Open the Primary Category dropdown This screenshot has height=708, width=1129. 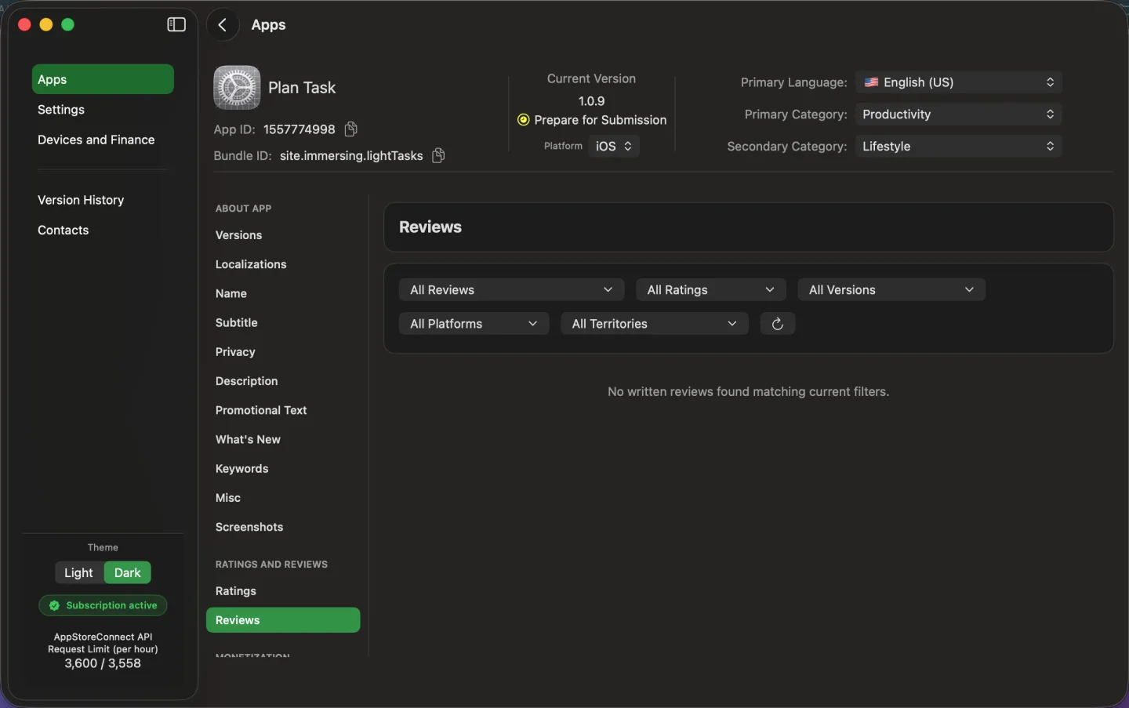pyautogui.click(x=958, y=114)
